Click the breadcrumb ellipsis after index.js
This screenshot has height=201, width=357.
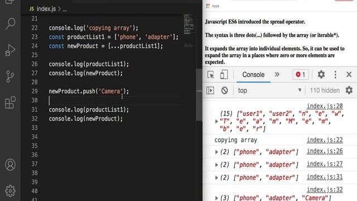pos(65,9)
